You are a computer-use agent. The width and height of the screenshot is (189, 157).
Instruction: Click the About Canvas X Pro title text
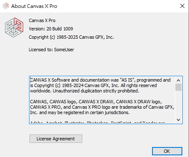[x=34, y=6]
